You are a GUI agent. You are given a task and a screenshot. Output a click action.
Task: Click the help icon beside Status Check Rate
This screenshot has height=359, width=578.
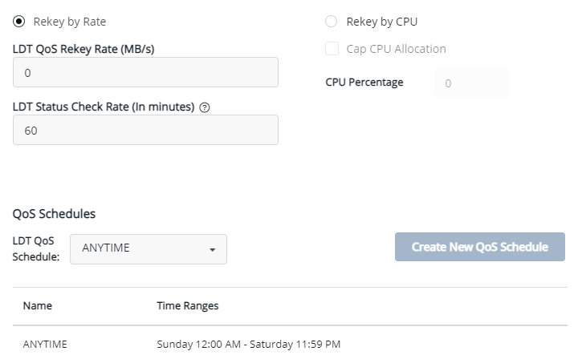point(204,107)
